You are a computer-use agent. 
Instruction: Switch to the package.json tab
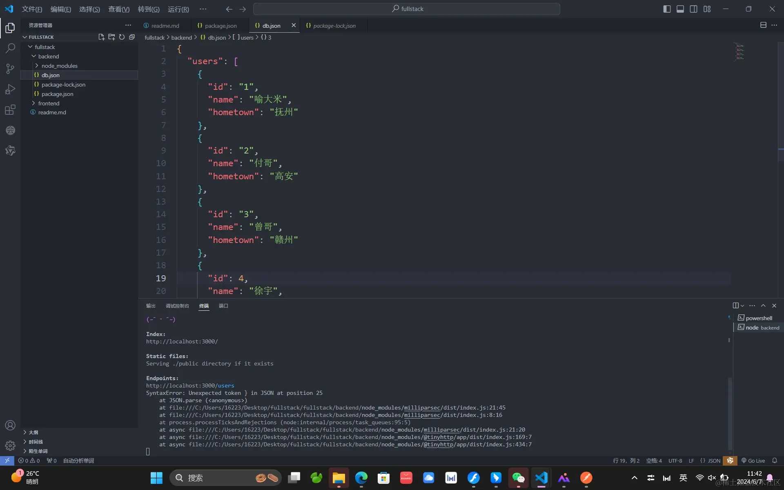pyautogui.click(x=220, y=25)
